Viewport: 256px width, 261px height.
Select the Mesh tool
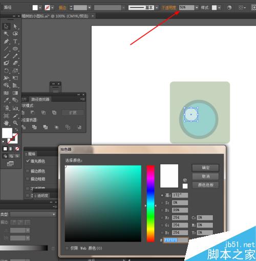point(6,93)
